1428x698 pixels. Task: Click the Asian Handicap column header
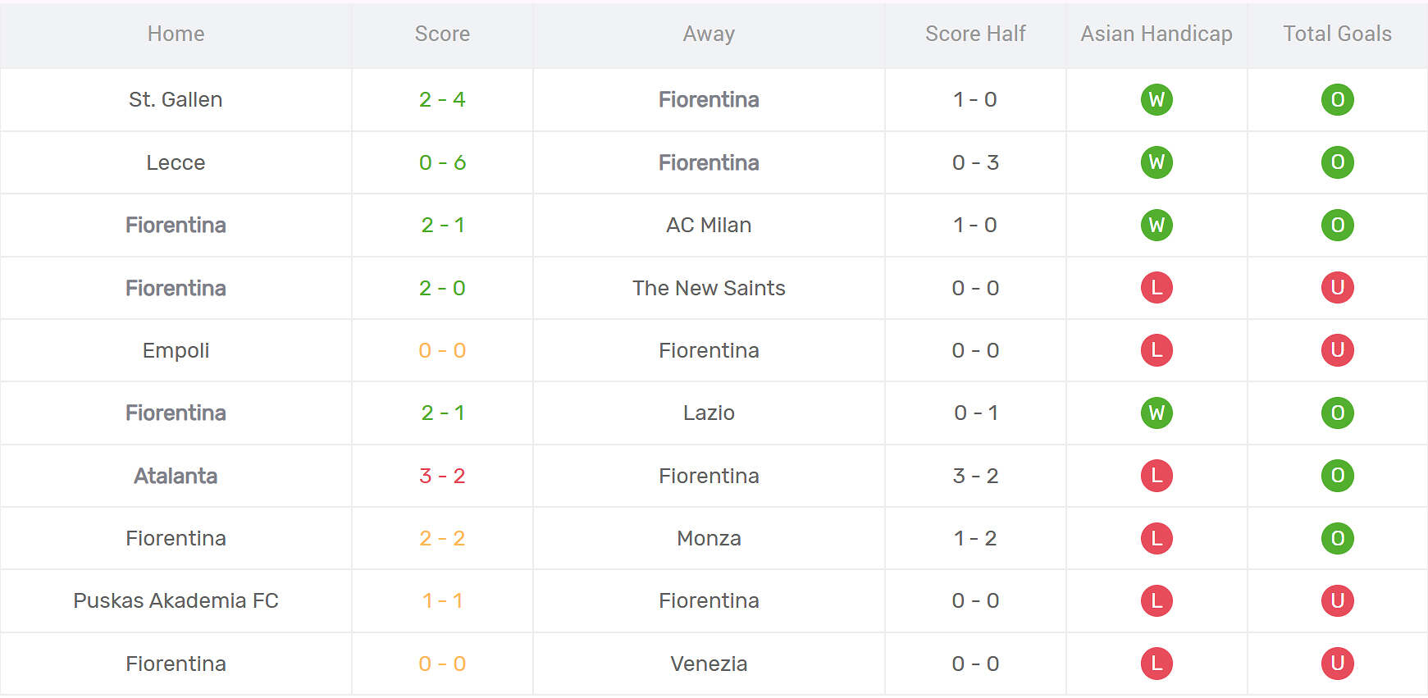coord(1156,34)
